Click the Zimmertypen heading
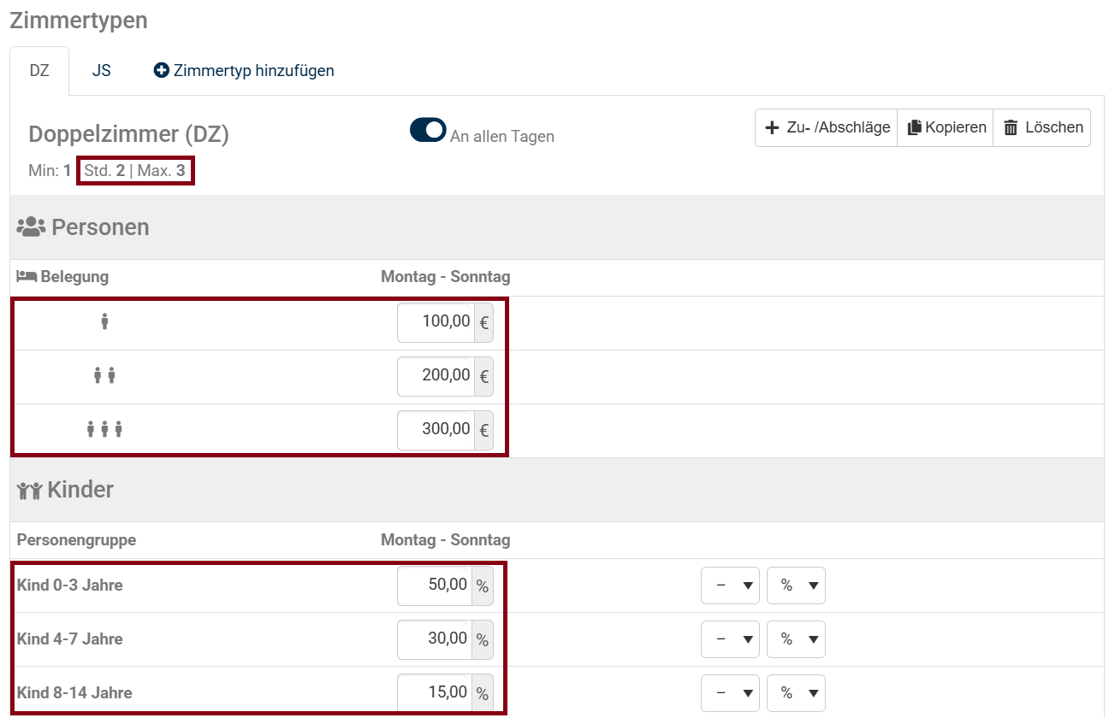Image resolution: width=1115 pixels, height=718 pixels. [x=79, y=21]
